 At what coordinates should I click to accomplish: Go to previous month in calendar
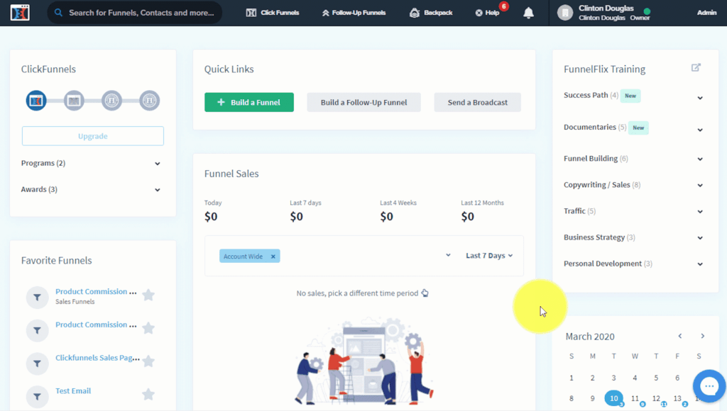(679, 336)
